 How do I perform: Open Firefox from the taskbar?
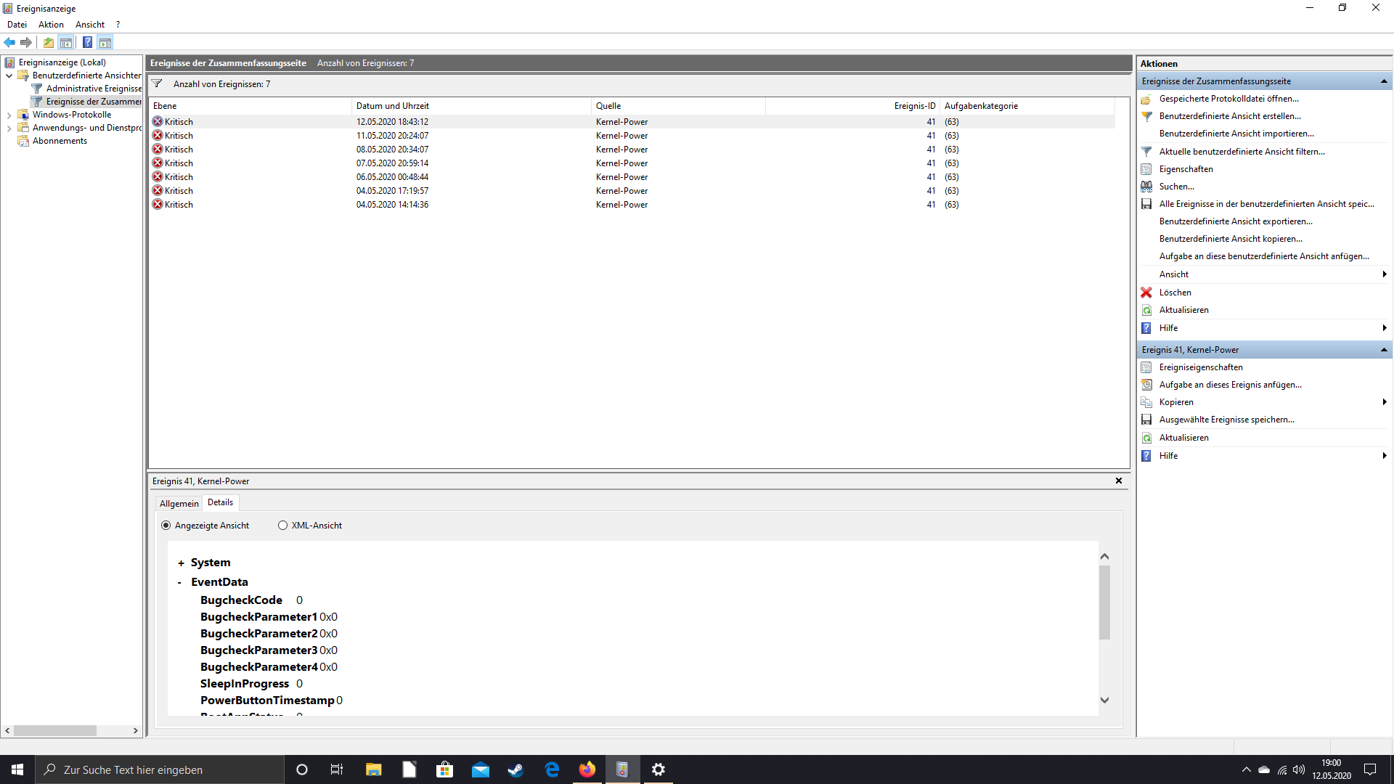tap(587, 769)
